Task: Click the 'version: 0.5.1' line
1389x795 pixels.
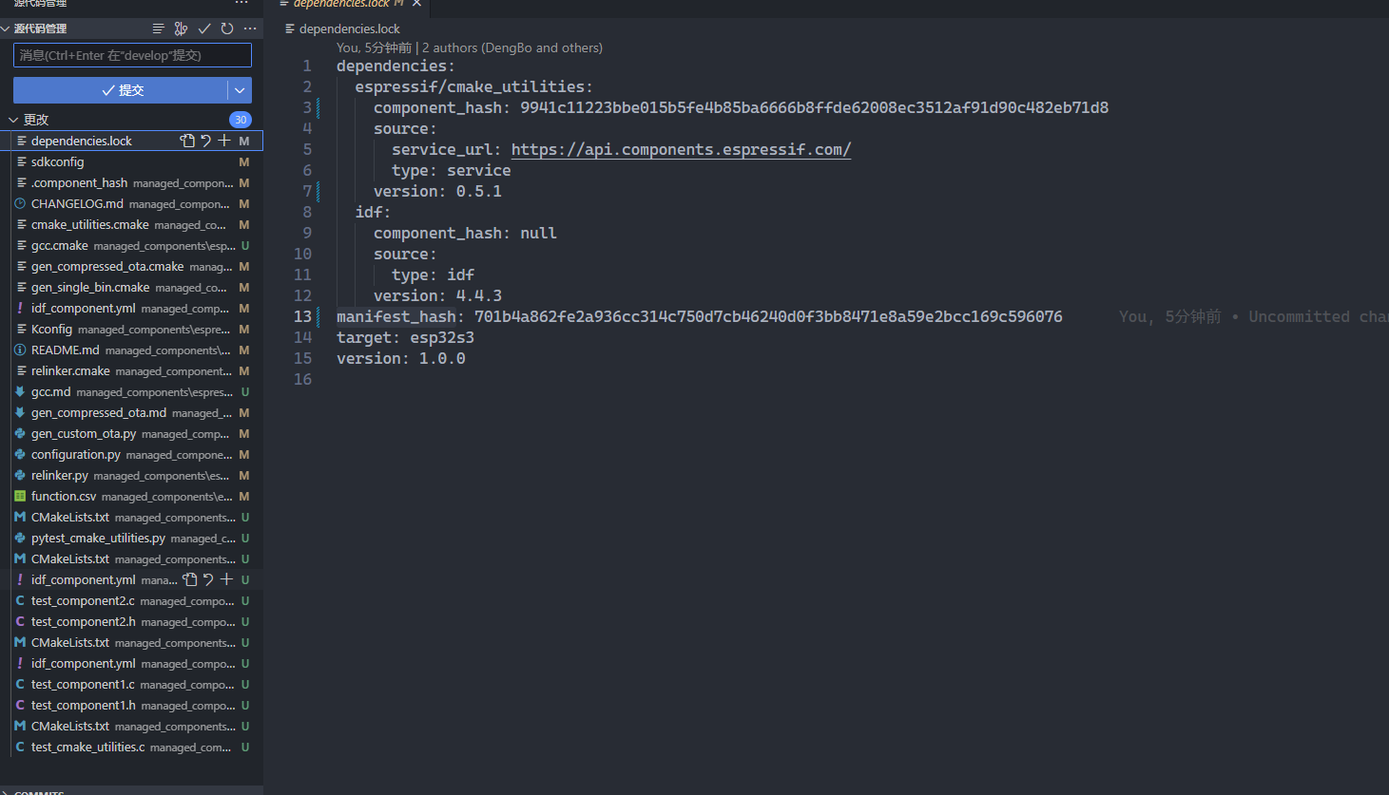Action: pyautogui.click(x=437, y=191)
